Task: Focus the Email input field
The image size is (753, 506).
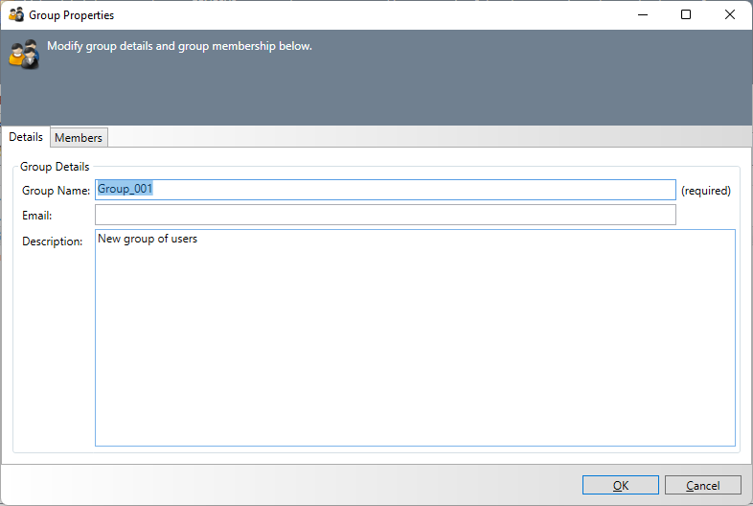Action: click(x=385, y=215)
